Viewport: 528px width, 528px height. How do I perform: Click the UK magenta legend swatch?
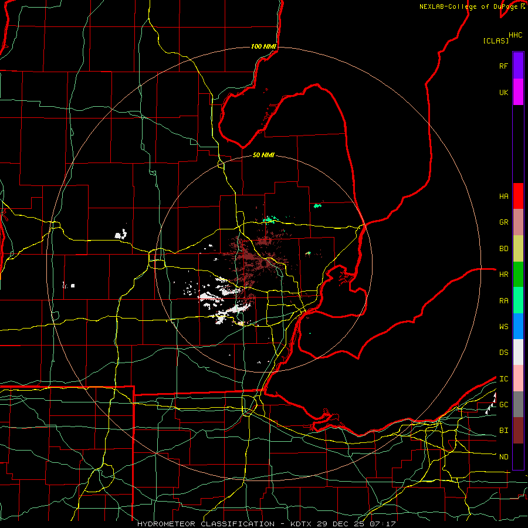(518, 92)
